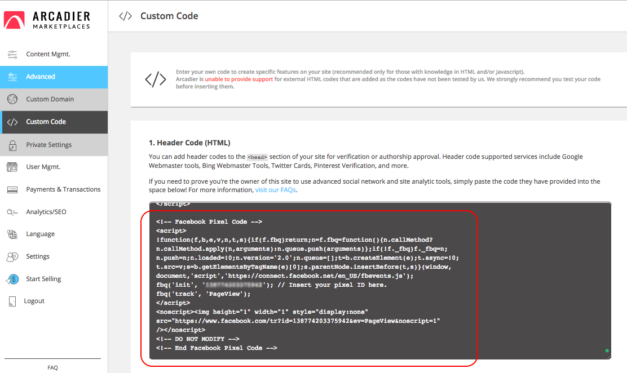627x373 pixels.
Task: Click the "fbq('track', 'PageView');" code line
Action: point(203,294)
